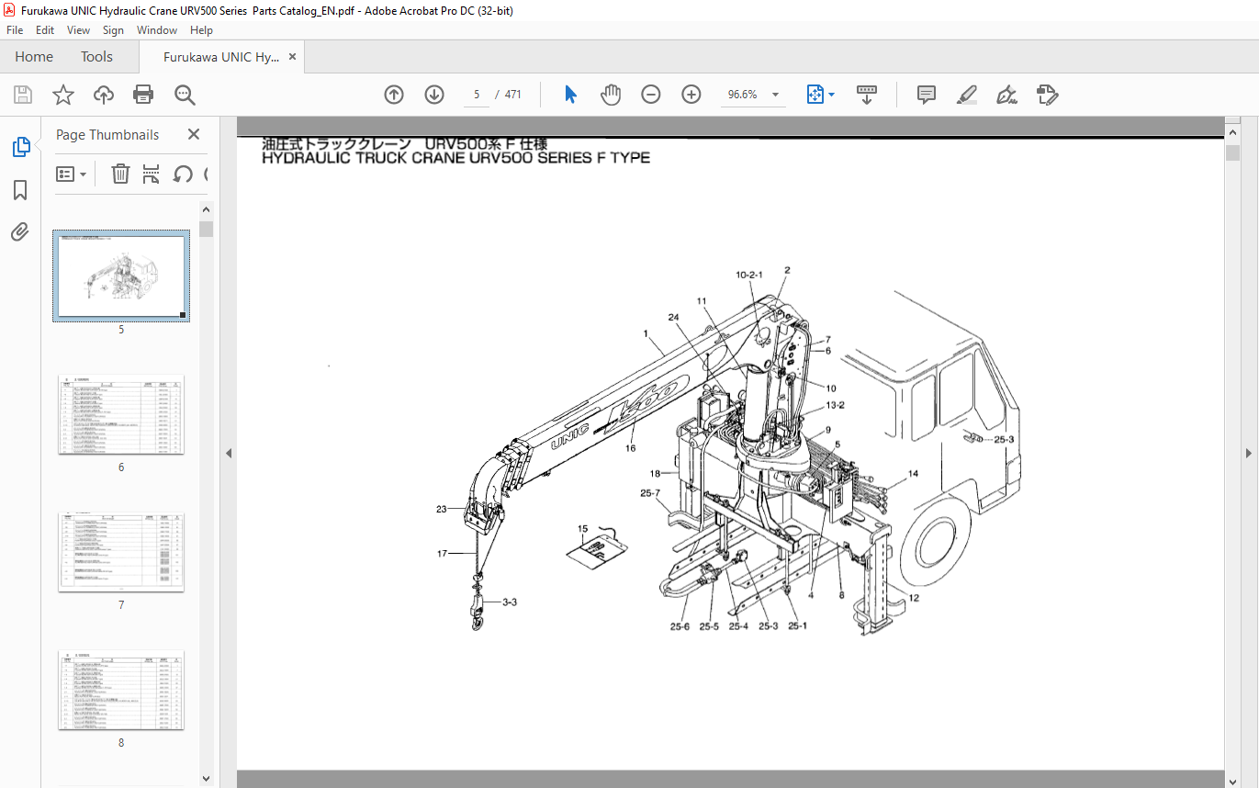Screen dimensions: 1259x788
Task: Open the Bookmarks sidebar icon
Action: point(20,190)
